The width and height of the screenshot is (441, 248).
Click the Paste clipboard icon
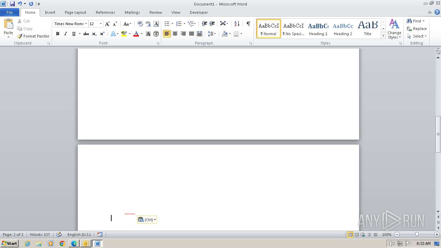click(8, 24)
